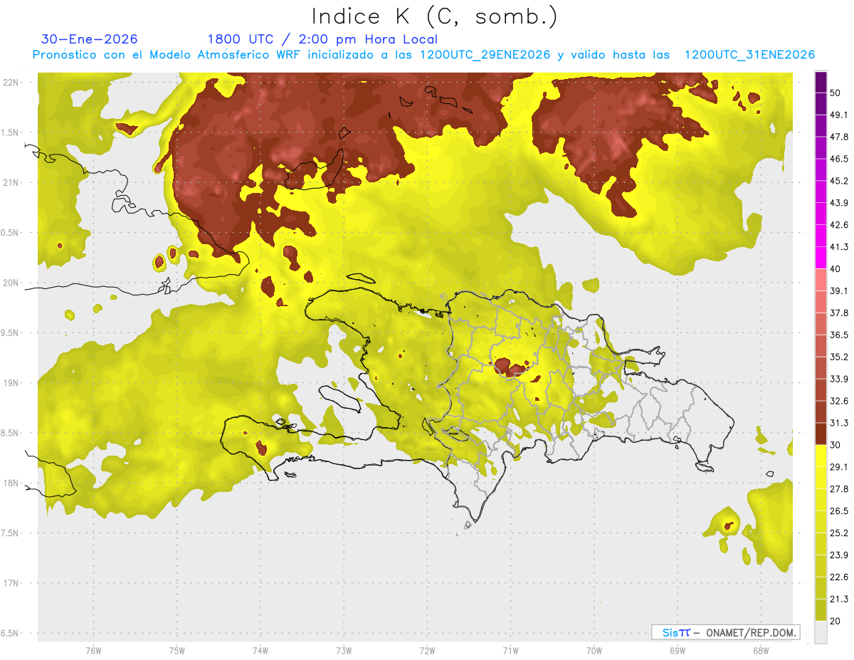854x660 pixels.
Task: Click the legend value 32.6
Action: pos(839,401)
